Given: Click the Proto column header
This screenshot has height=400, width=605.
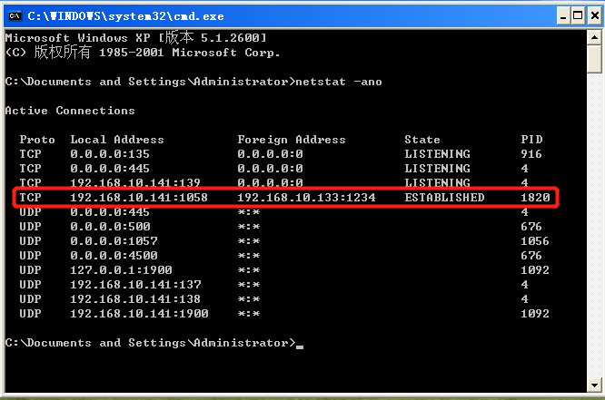Looking at the screenshot, I should tap(37, 140).
